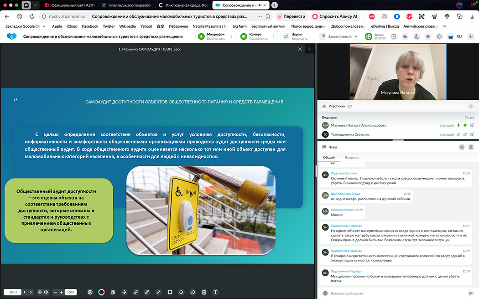479x299 pixels.
Task: Select the rectangle shape tool
Action: pyautogui.click(x=170, y=292)
